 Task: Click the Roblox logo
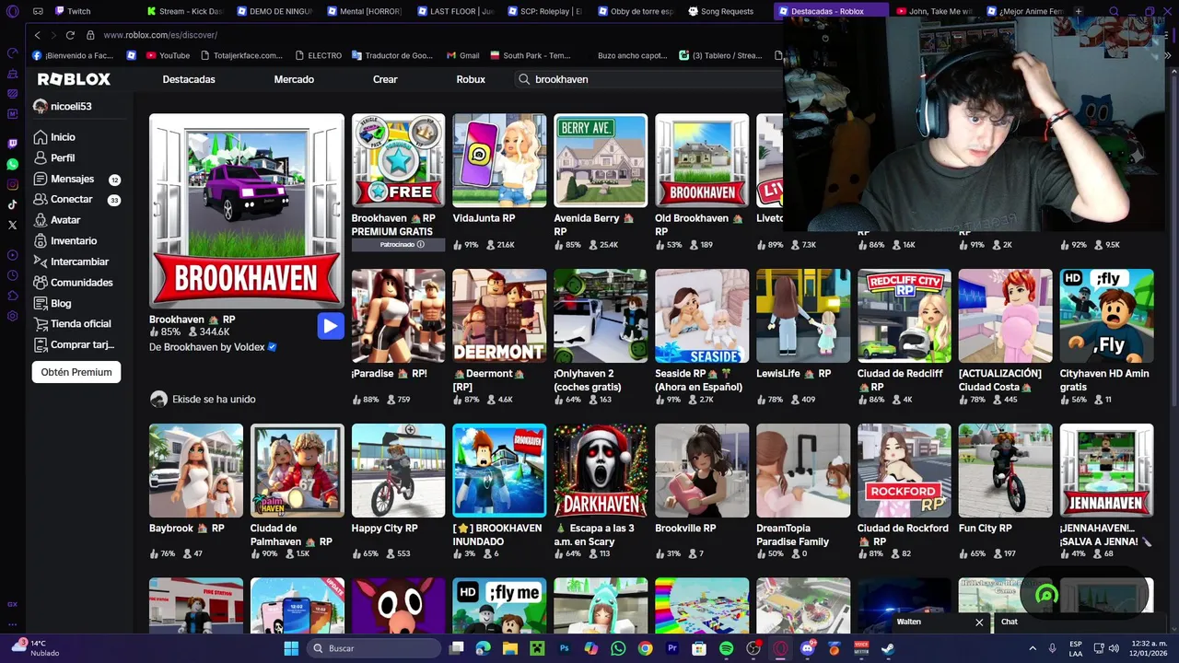point(74,79)
